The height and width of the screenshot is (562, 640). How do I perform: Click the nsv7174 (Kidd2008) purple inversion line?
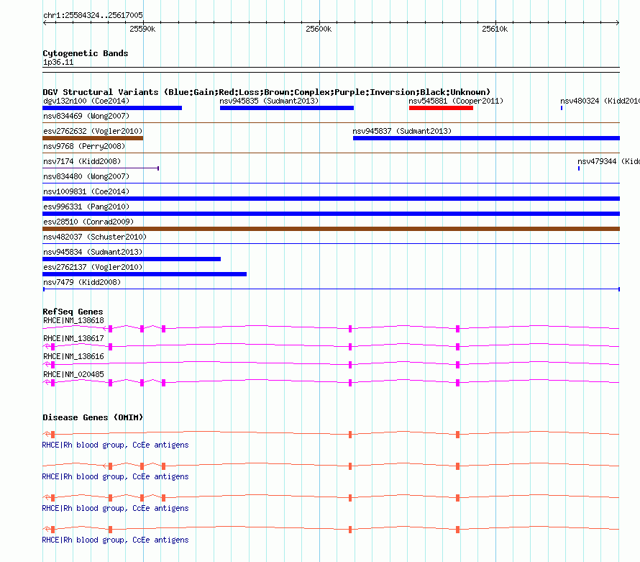[101, 168]
